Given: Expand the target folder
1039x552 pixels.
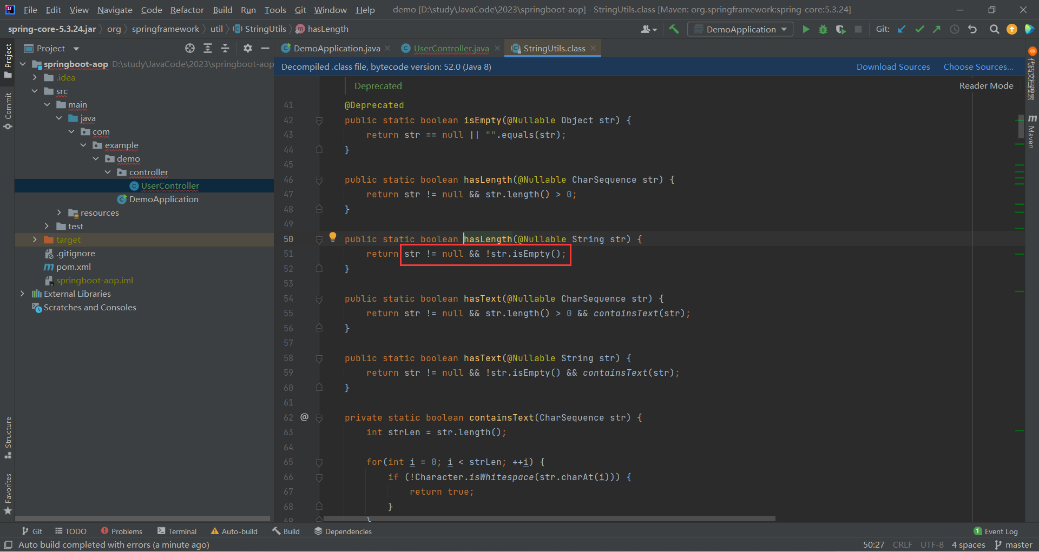Looking at the screenshot, I should (35, 240).
